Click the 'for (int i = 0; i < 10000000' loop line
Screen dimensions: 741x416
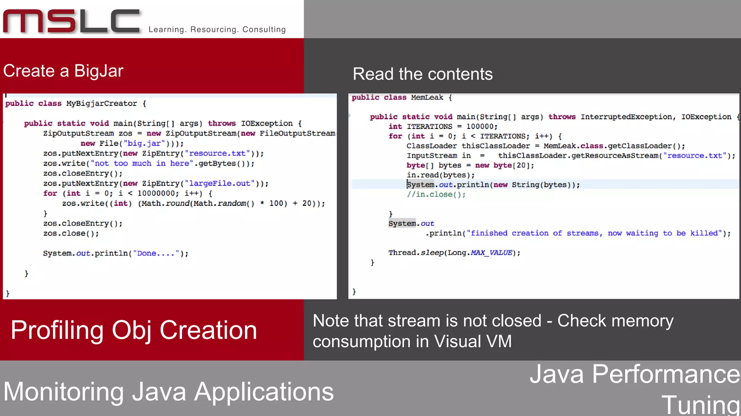point(128,194)
